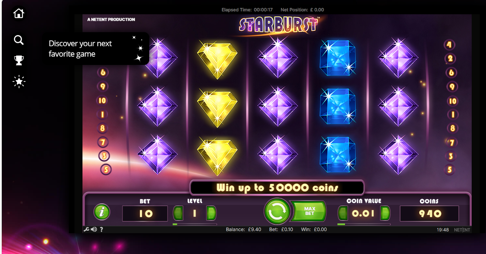This screenshot has width=486, height=254.
Task: Decrease the coin value with left arrow
Action: pyautogui.click(x=343, y=213)
